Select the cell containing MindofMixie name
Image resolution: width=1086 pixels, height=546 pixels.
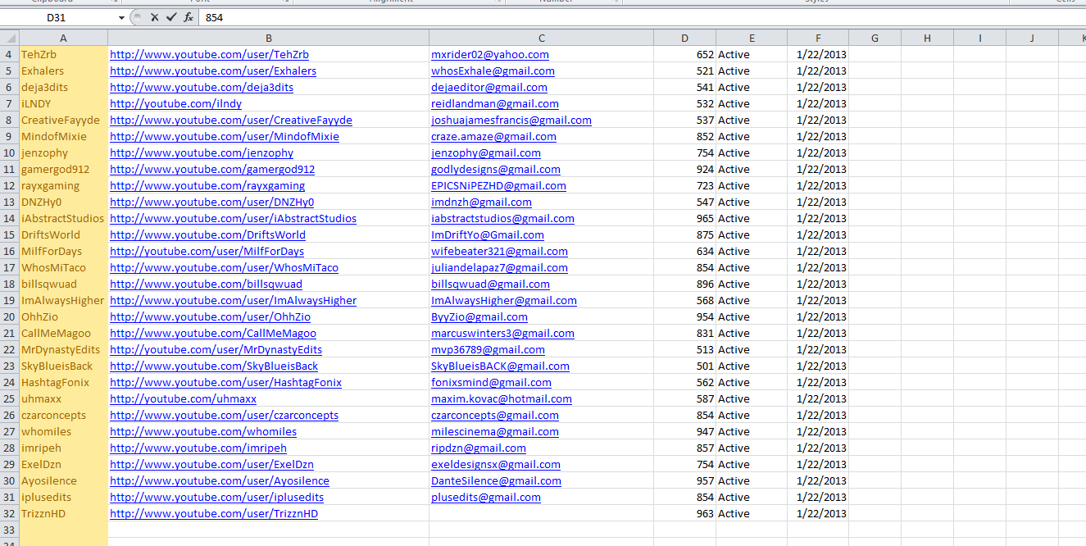64,136
